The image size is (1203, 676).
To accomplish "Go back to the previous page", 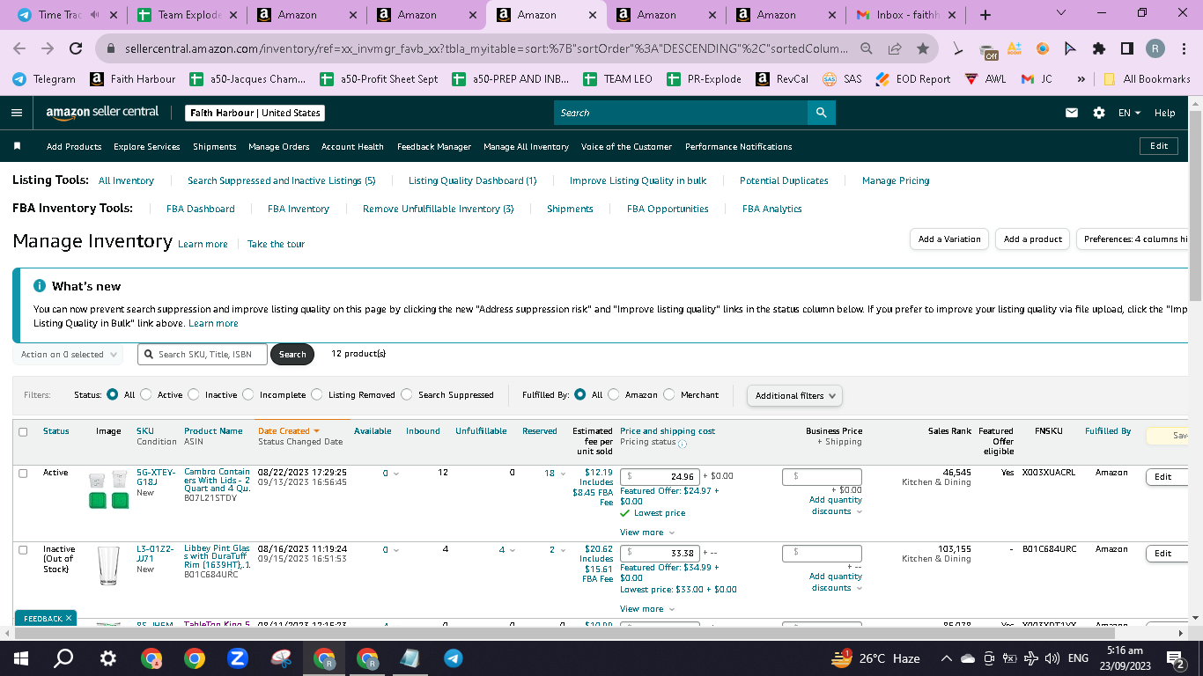I will [19, 48].
